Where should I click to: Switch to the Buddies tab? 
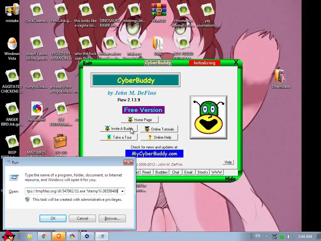pos(161,172)
